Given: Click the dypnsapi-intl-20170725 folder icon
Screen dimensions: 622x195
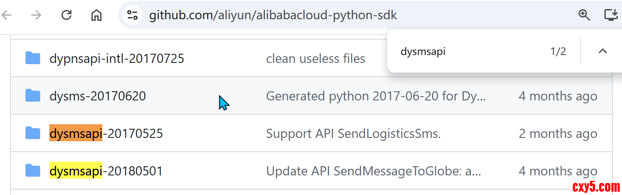Looking at the screenshot, I should (x=33, y=58).
